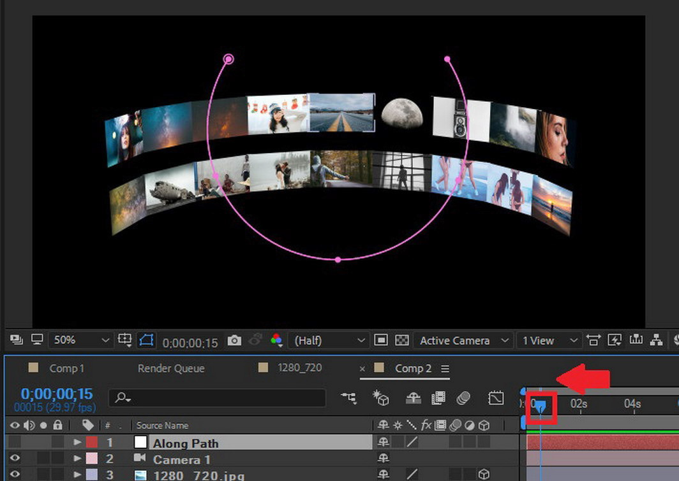Open the Render Queue tab
The height and width of the screenshot is (481, 679).
171,368
